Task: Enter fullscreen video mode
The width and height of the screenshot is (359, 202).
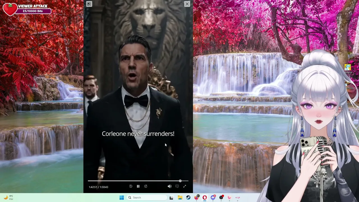Action: [x=185, y=186]
